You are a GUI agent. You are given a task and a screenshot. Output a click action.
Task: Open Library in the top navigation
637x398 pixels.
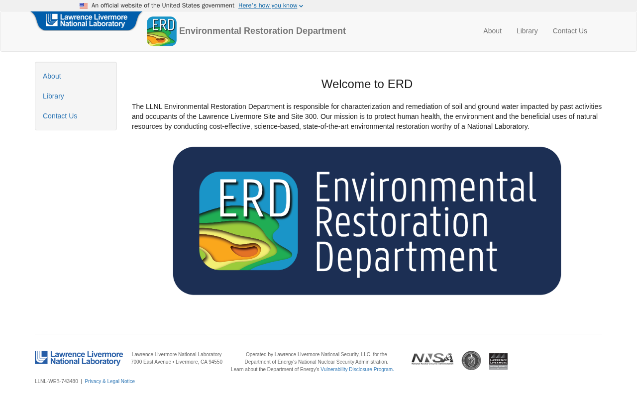point(527,31)
